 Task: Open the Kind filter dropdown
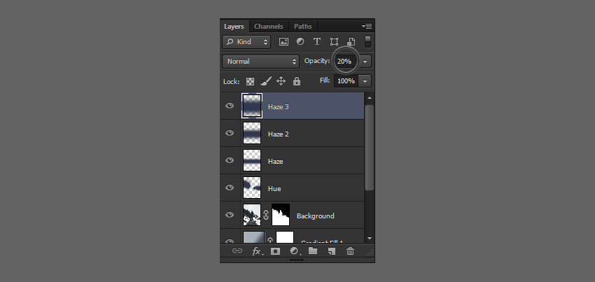coord(246,42)
